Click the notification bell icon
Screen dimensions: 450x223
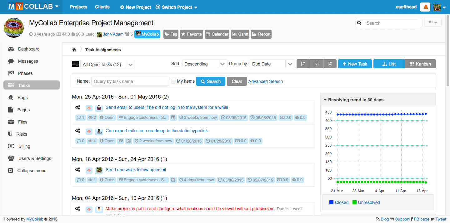coord(425,7)
